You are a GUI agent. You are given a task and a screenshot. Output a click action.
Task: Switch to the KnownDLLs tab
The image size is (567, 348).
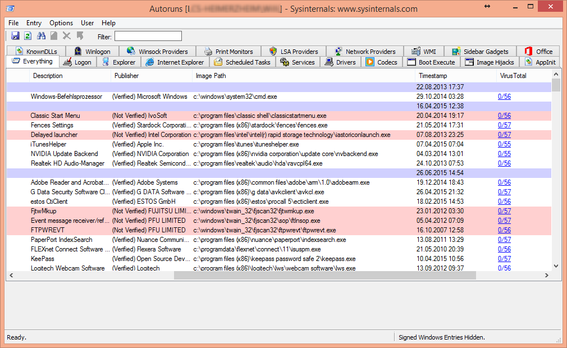pyautogui.click(x=36, y=51)
